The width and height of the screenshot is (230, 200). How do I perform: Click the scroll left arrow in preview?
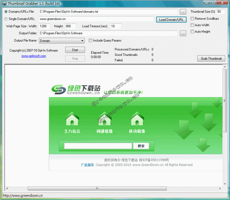7,189
